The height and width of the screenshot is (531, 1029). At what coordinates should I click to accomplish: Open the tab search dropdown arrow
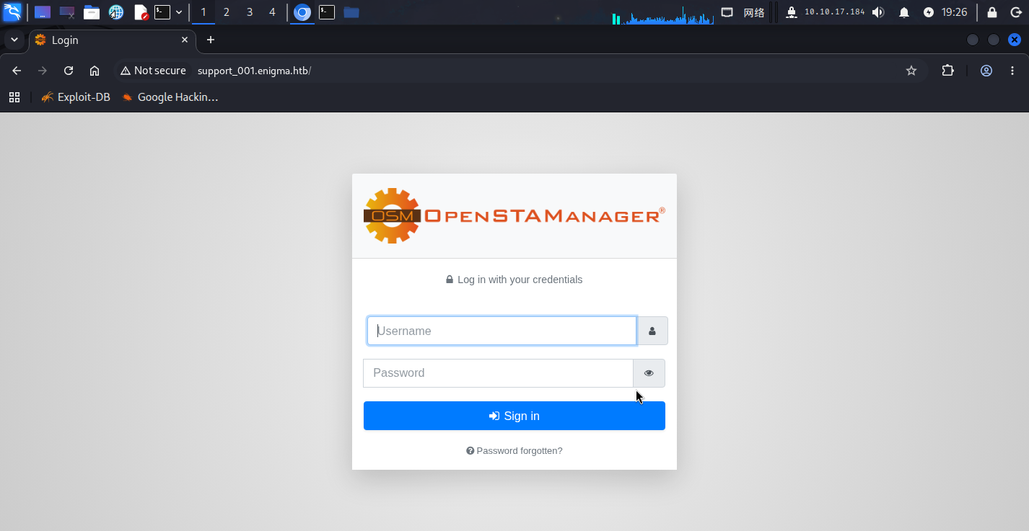tap(14, 40)
